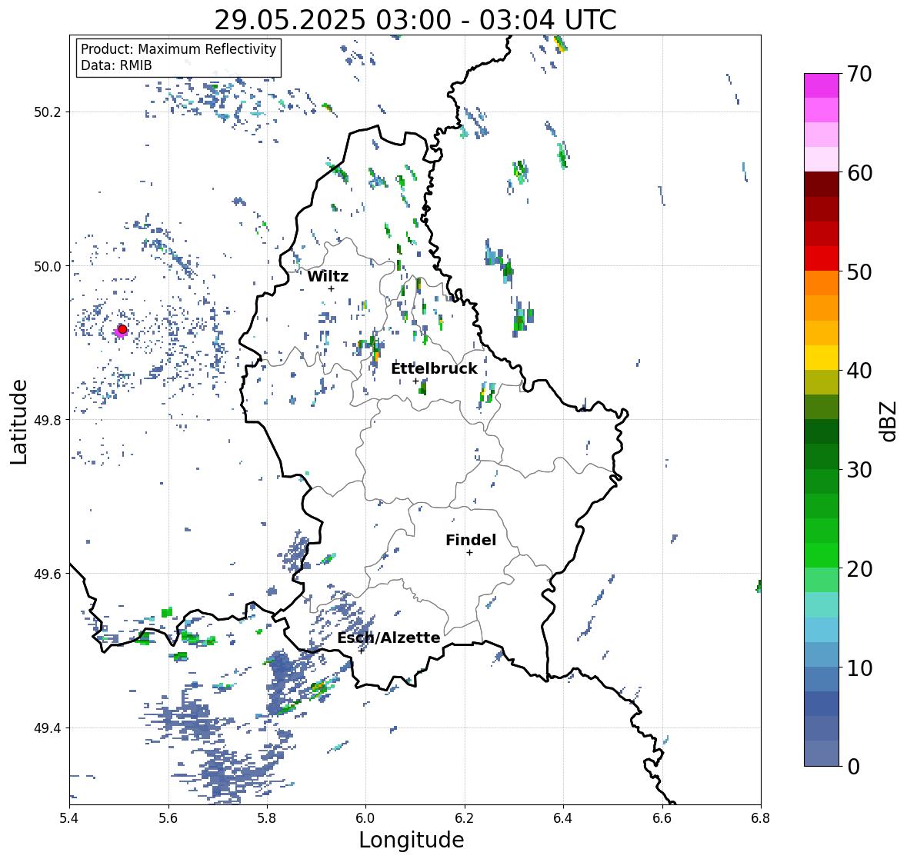Click the 50.2 latitude tick label
Viewport: 907px width, 859px height.
(48, 112)
